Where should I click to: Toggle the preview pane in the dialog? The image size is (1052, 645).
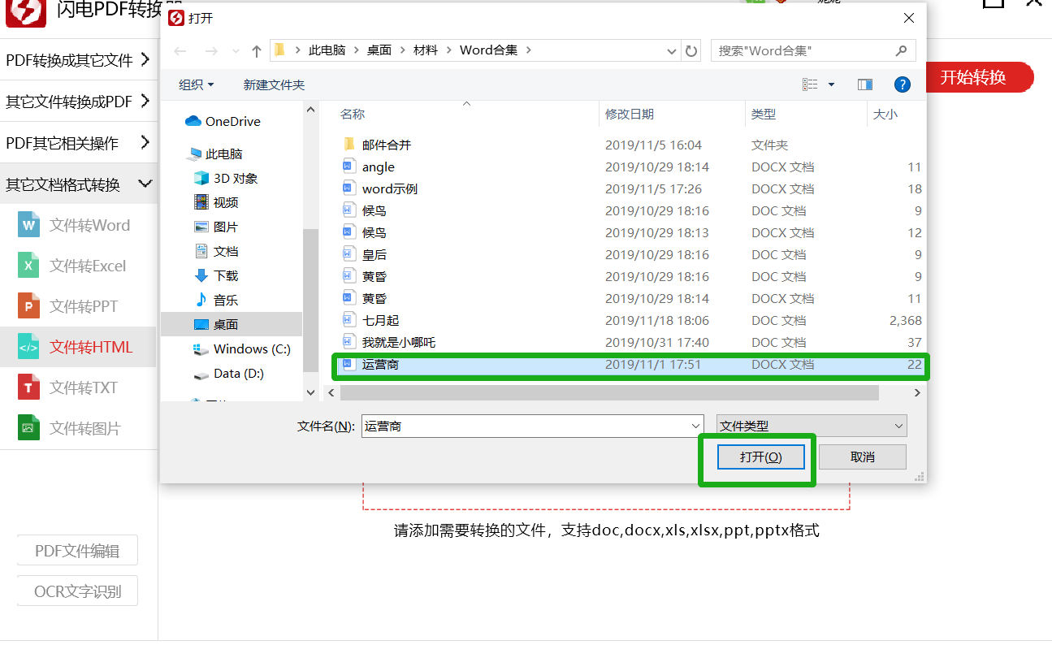pyautogui.click(x=864, y=84)
